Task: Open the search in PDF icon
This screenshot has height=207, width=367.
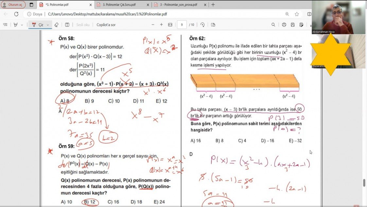Action: (x=273, y=25)
